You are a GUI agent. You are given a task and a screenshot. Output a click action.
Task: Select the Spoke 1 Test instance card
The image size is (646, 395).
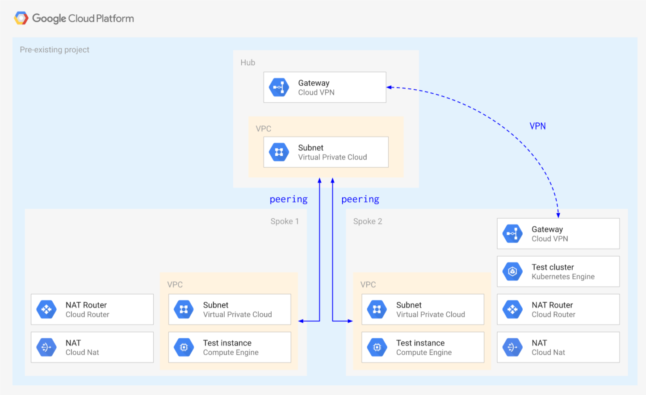(x=230, y=347)
